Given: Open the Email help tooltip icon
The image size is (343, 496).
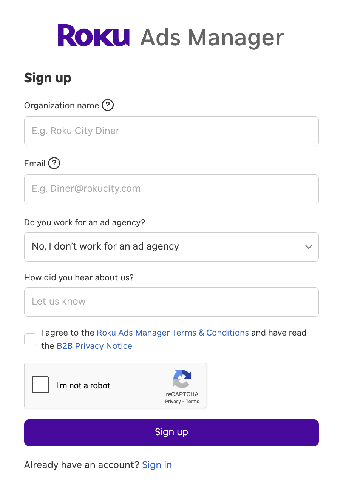Looking at the screenshot, I should pos(54,163).
